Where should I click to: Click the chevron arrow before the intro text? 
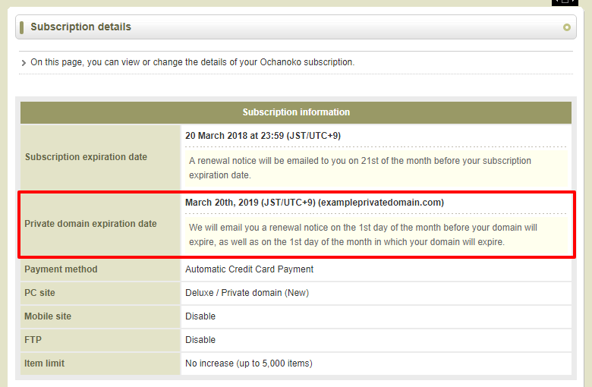[24, 63]
